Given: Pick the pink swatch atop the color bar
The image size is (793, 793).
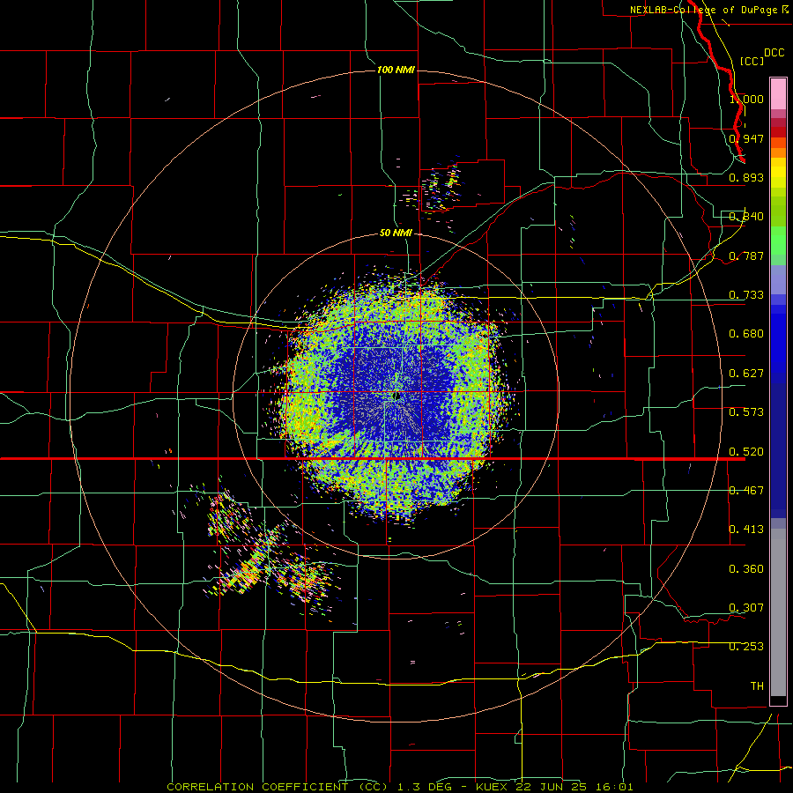Looking at the screenshot, I should tap(778, 94).
